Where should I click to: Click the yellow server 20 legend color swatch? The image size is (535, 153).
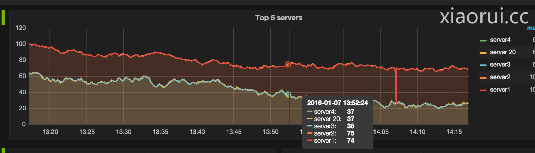[x=483, y=53]
